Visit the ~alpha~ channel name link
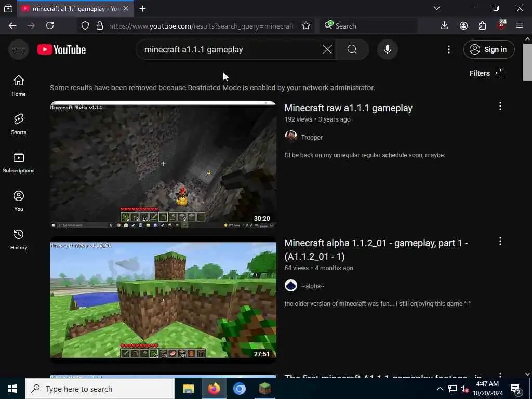The image size is (532, 399). [312, 286]
